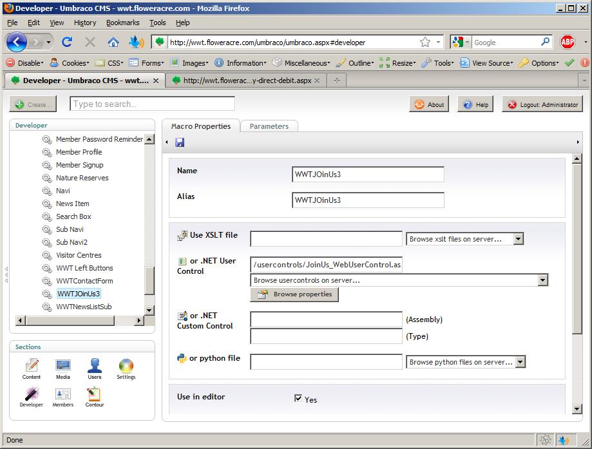Click the status bar gear icon
Viewport: 592px width, 449px height.
(x=545, y=440)
